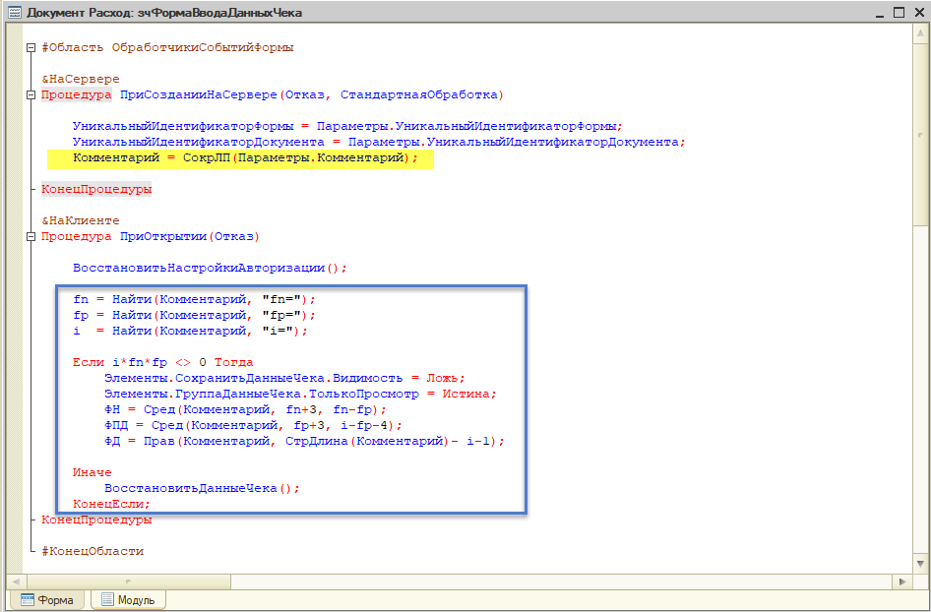
Task: Click the horizontal scrollbar thumb
Action: (129, 581)
